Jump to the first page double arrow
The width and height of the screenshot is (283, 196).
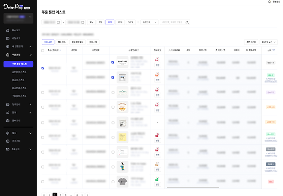[44, 195]
